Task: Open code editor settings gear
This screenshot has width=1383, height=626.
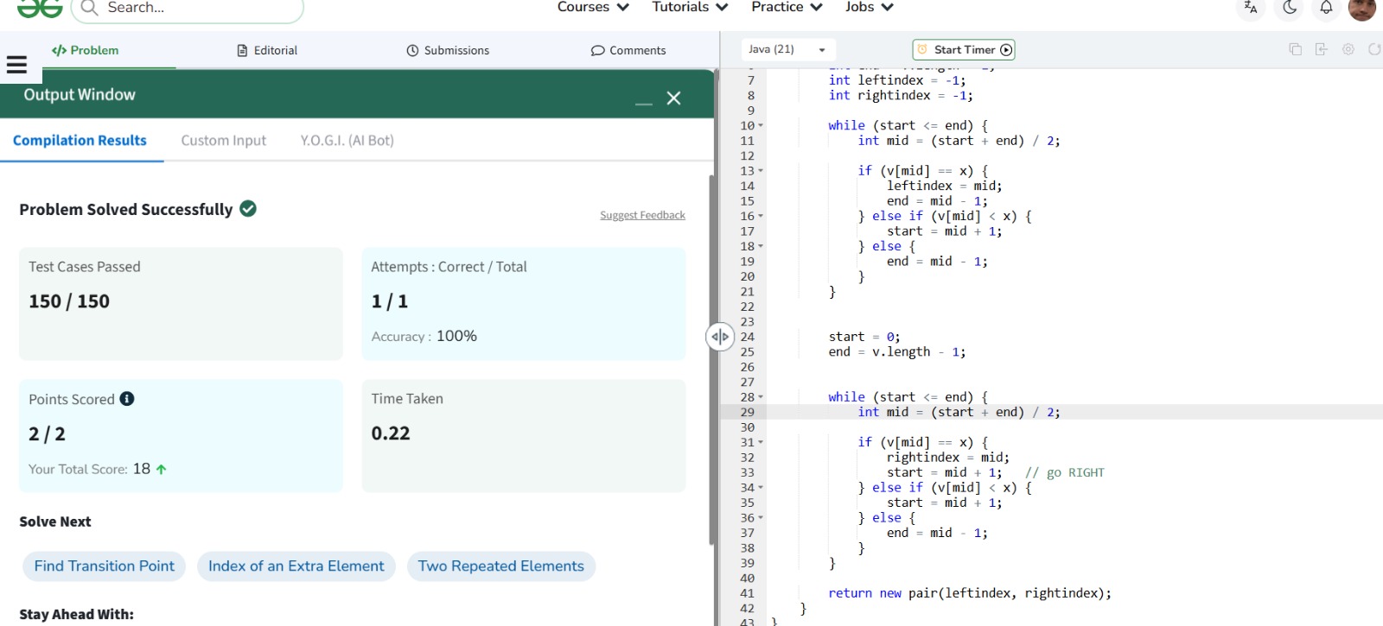Action: [x=1348, y=49]
